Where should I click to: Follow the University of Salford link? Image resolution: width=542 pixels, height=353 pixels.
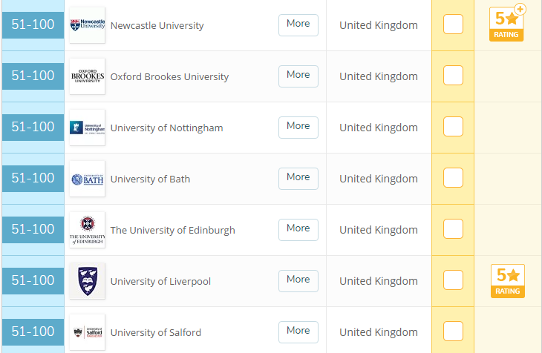(x=155, y=333)
